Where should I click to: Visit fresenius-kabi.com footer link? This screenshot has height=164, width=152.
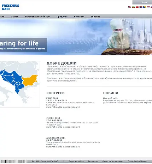click(x=137, y=161)
